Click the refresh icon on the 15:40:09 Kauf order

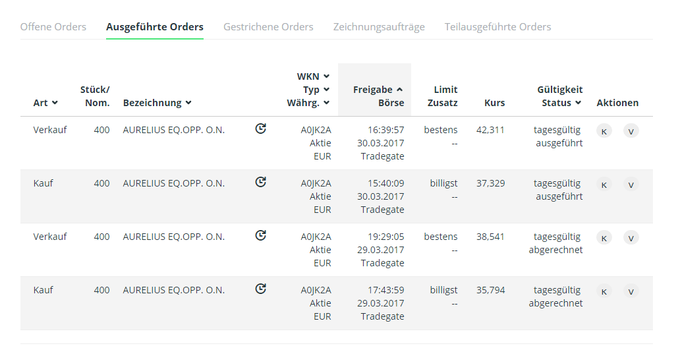click(x=261, y=183)
